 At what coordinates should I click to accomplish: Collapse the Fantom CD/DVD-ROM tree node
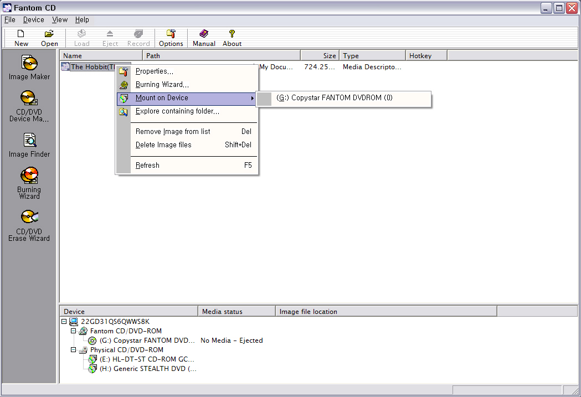pos(74,331)
